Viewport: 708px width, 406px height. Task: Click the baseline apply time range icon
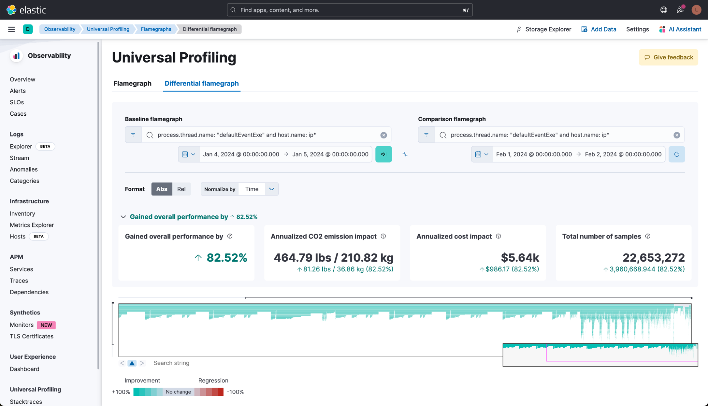[x=384, y=155]
